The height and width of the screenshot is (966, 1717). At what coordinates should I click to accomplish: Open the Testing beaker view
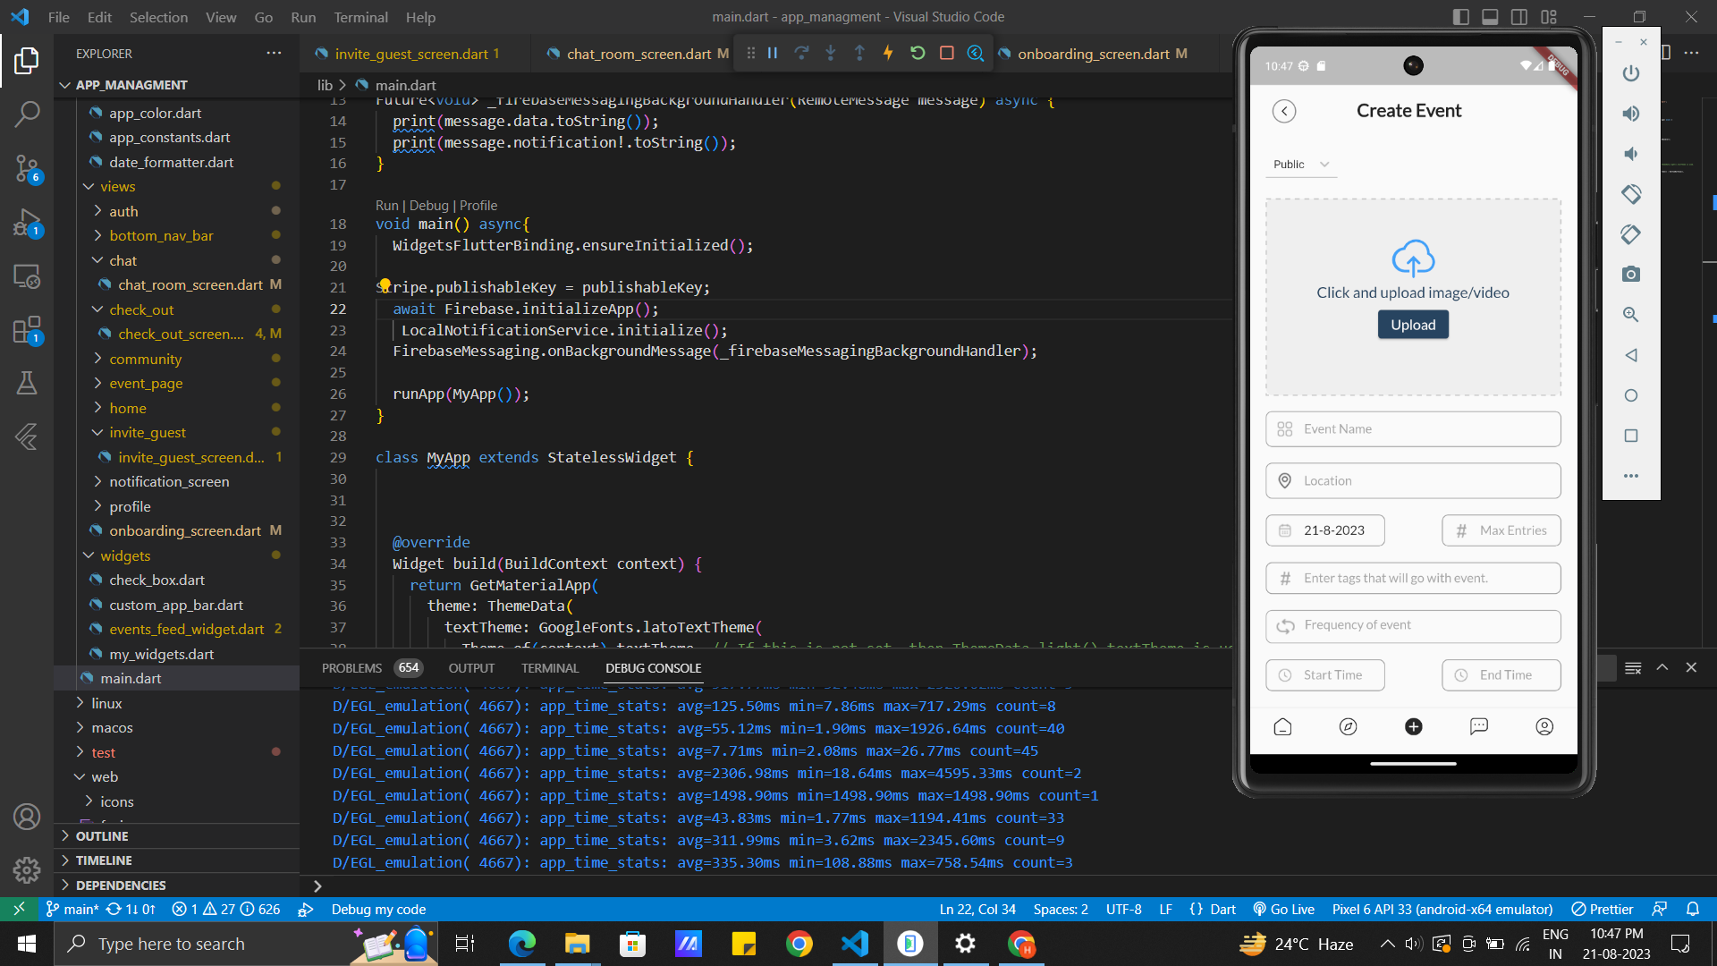pyautogui.click(x=27, y=383)
